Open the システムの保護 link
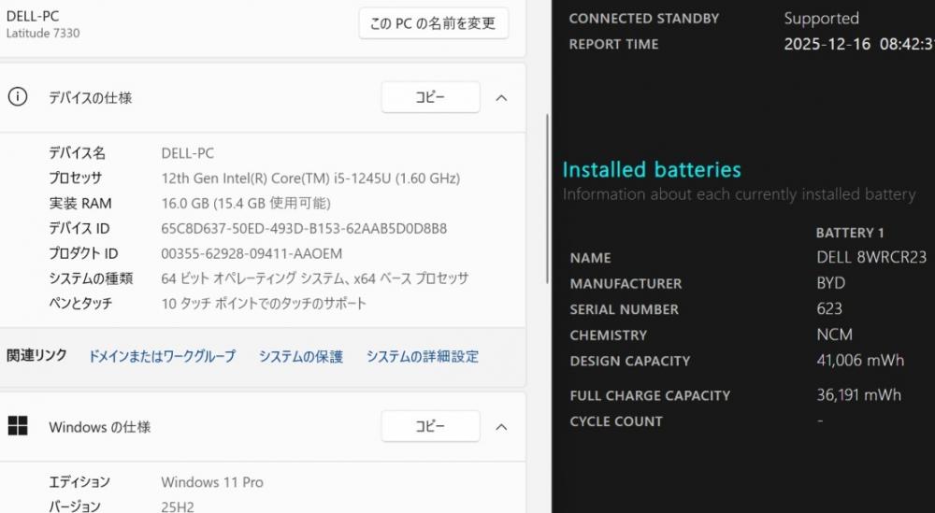This screenshot has height=513, width=935. pyautogui.click(x=301, y=356)
